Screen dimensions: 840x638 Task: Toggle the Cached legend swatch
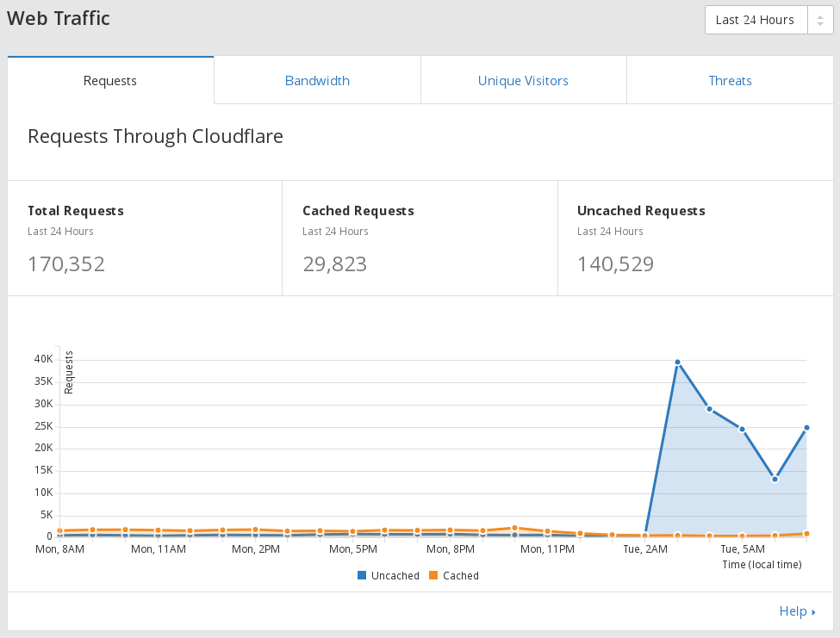[433, 575]
